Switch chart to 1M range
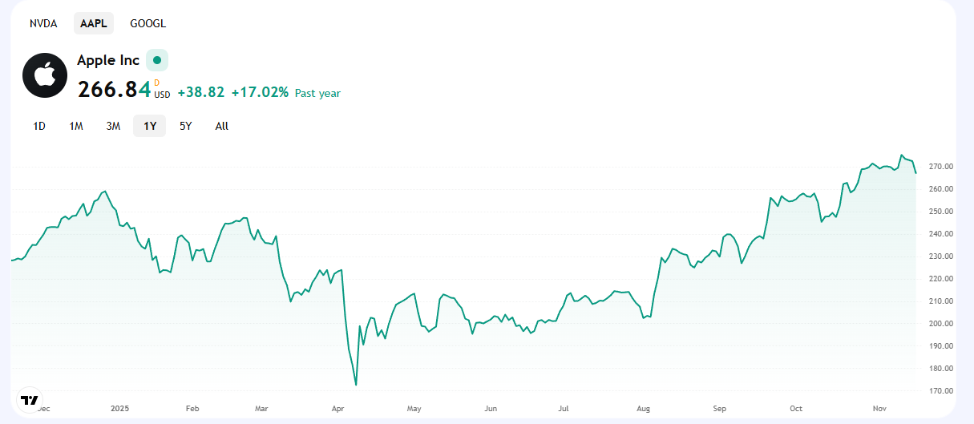Viewport: 974px width, 424px height. pyautogui.click(x=76, y=126)
